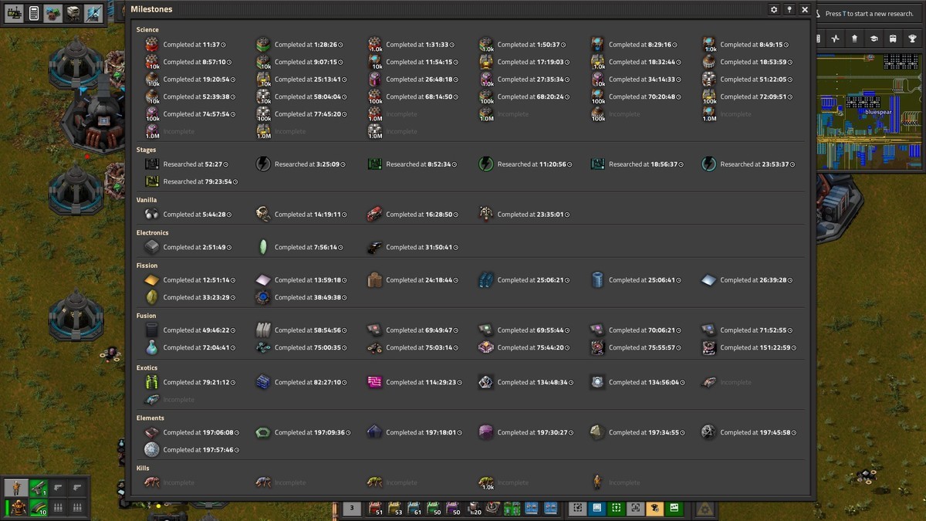This screenshot has height=521, width=926.
Task: Click the 'Press T to start a new research' bar
Action: 870,13
